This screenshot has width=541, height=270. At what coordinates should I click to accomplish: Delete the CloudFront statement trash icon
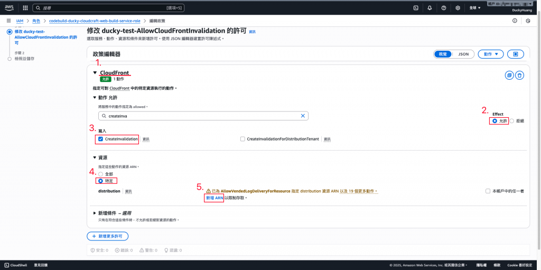pos(520,75)
